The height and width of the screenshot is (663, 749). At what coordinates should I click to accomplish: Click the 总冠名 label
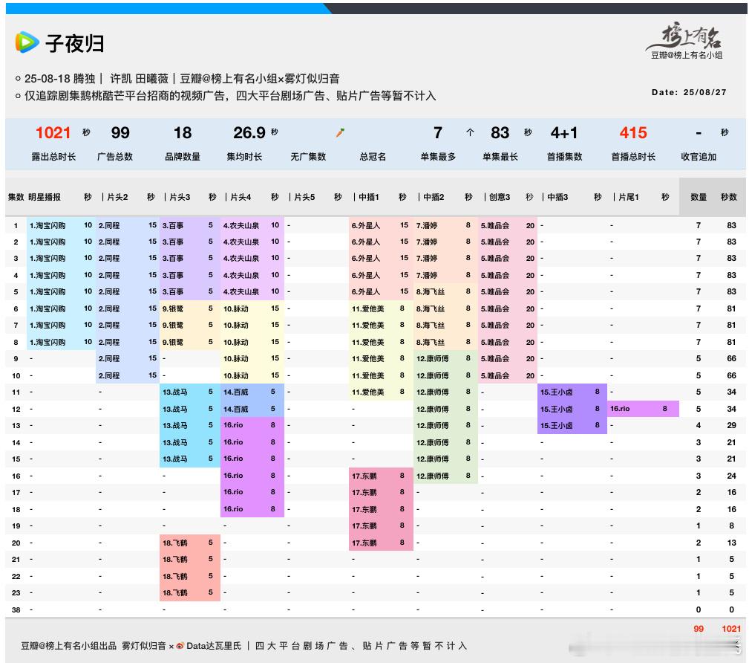[x=373, y=157]
